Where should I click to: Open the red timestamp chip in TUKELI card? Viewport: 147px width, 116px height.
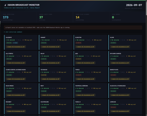click(x=78, y=75)
